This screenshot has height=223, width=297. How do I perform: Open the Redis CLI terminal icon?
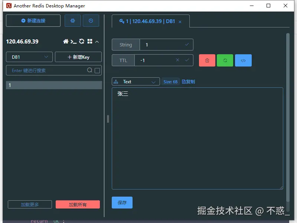(x=74, y=42)
